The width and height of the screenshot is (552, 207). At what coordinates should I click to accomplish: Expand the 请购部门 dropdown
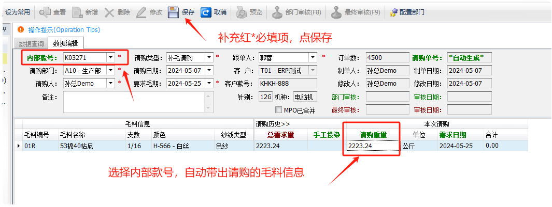[x=110, y=71]
